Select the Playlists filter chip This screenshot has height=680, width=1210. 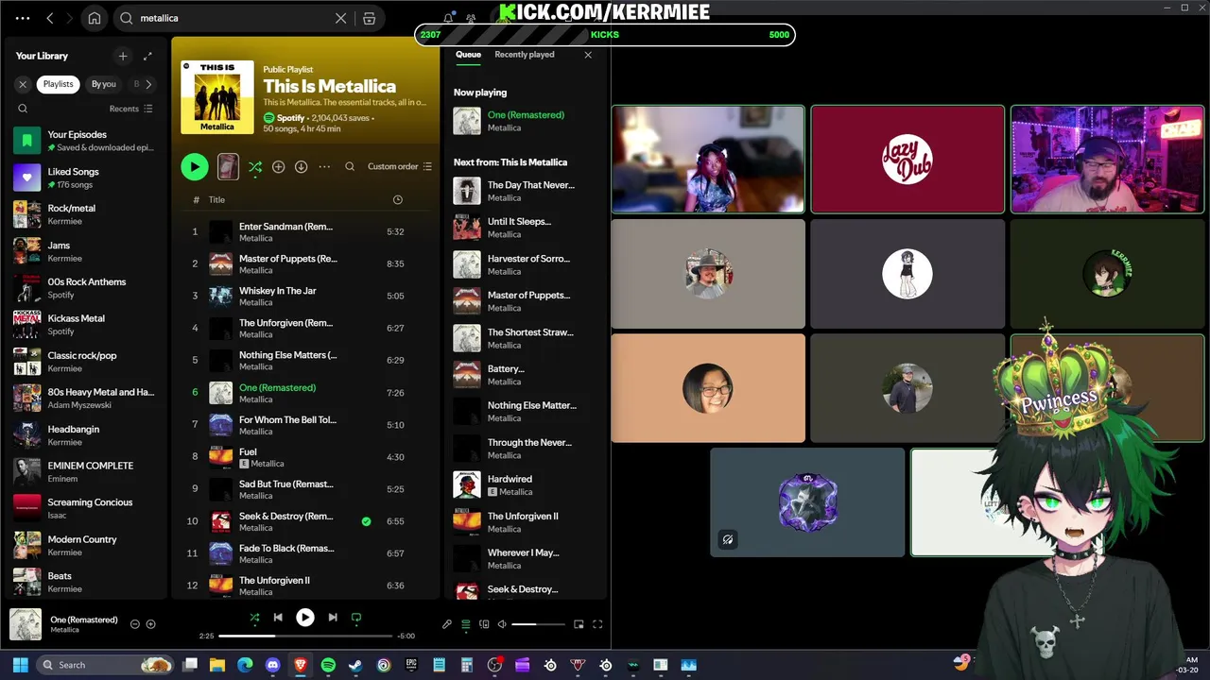click(x=58, y=84)
